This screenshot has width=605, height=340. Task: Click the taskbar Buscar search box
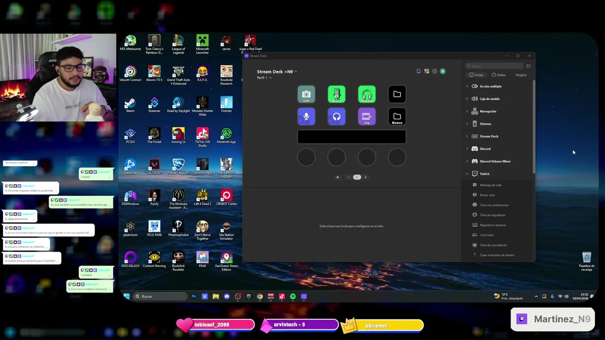[x=160, y=297]
